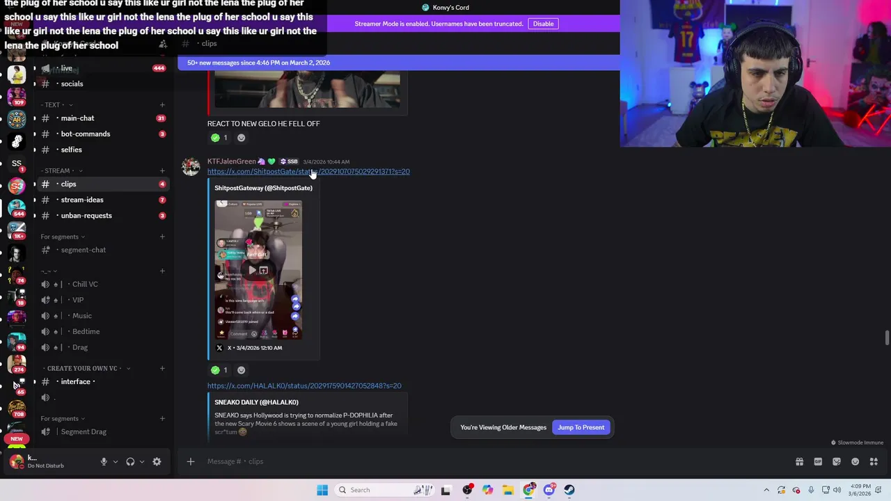Image resolution: width=891 pixels, height=501 pixels.
Task: Open the taskbar volume icon
Action: pyautogui.click(x=837, y=490)
